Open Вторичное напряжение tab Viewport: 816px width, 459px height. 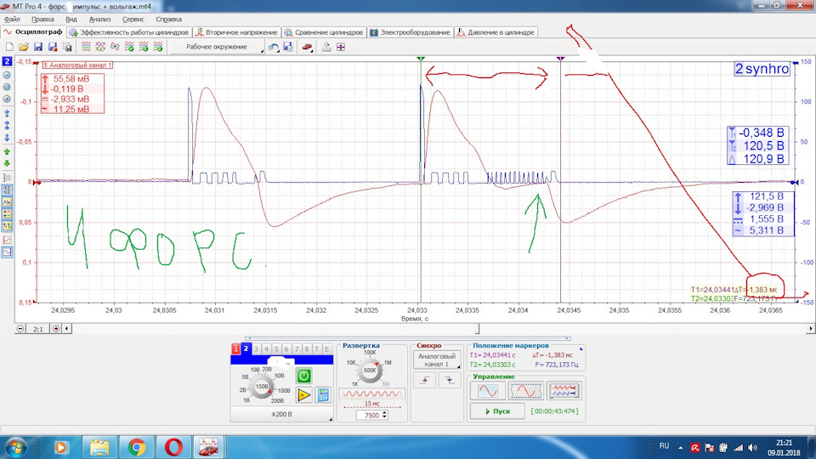(236, 32)
